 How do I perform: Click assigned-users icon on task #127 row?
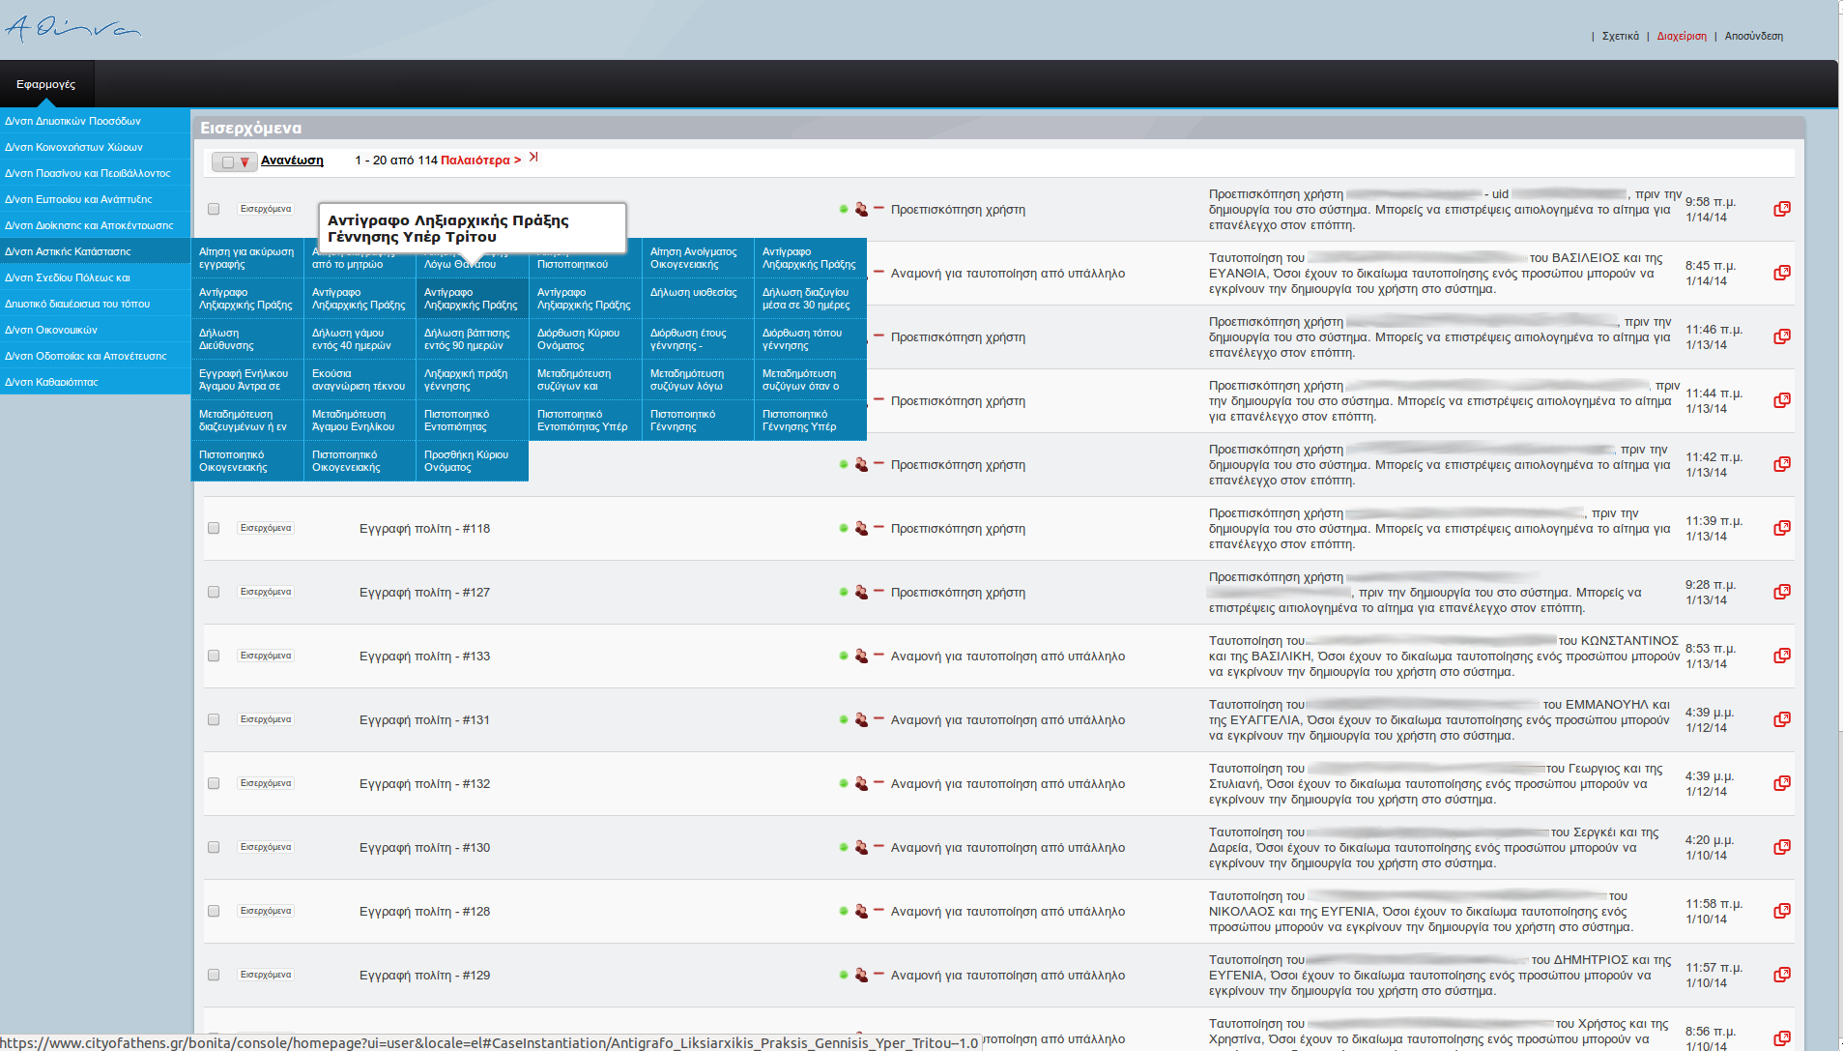(861, 592)
